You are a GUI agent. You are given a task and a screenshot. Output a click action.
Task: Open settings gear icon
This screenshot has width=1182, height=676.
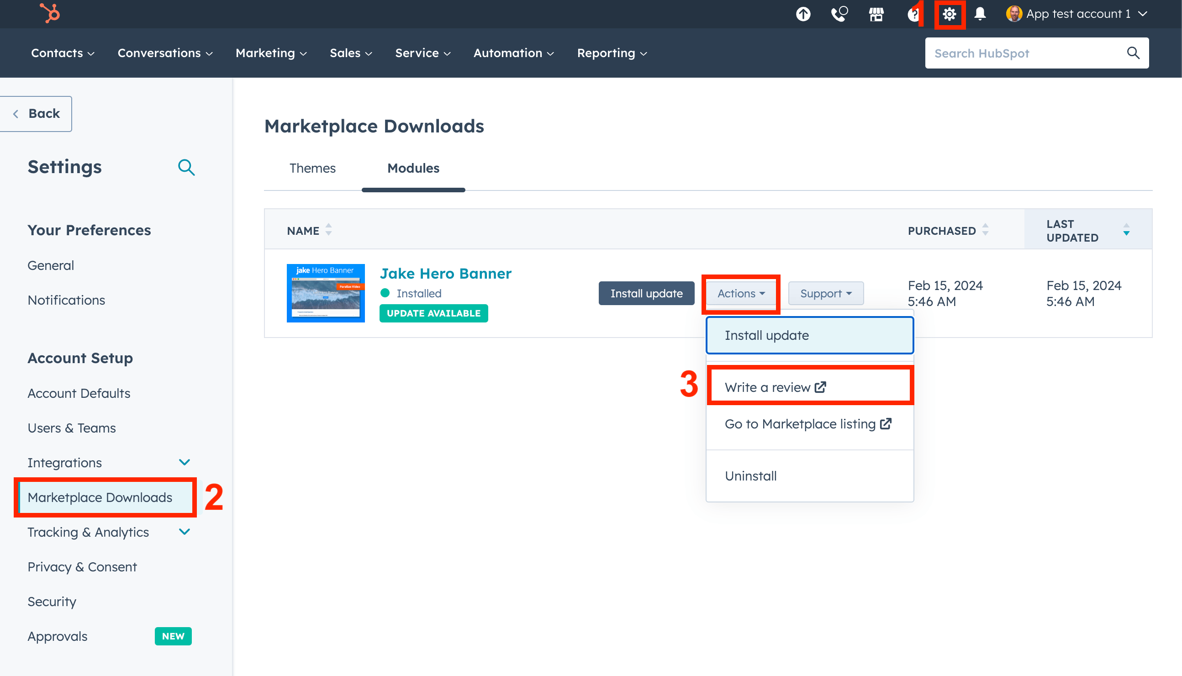[950, 15]
